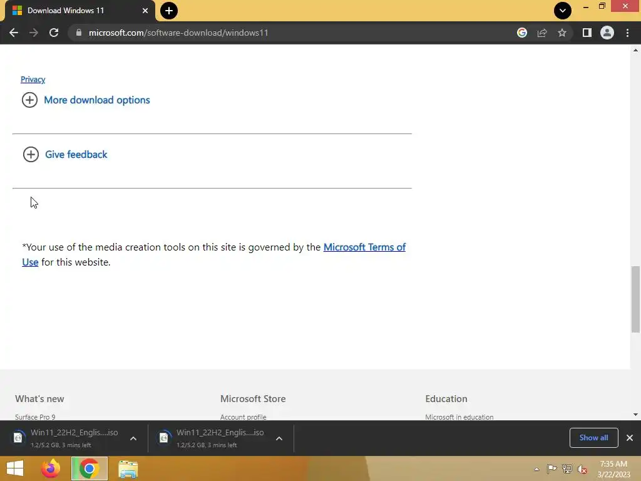This screenshot has width=641, height=481.
Task: Click the plus icon beside More download options
Action: pyautogui.click(x=29, y=100)
